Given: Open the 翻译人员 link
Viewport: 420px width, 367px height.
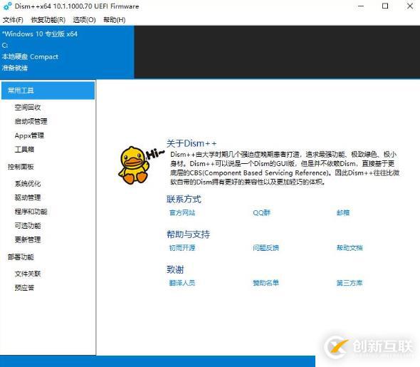Looking at the screenshot, I should (182, 283).
